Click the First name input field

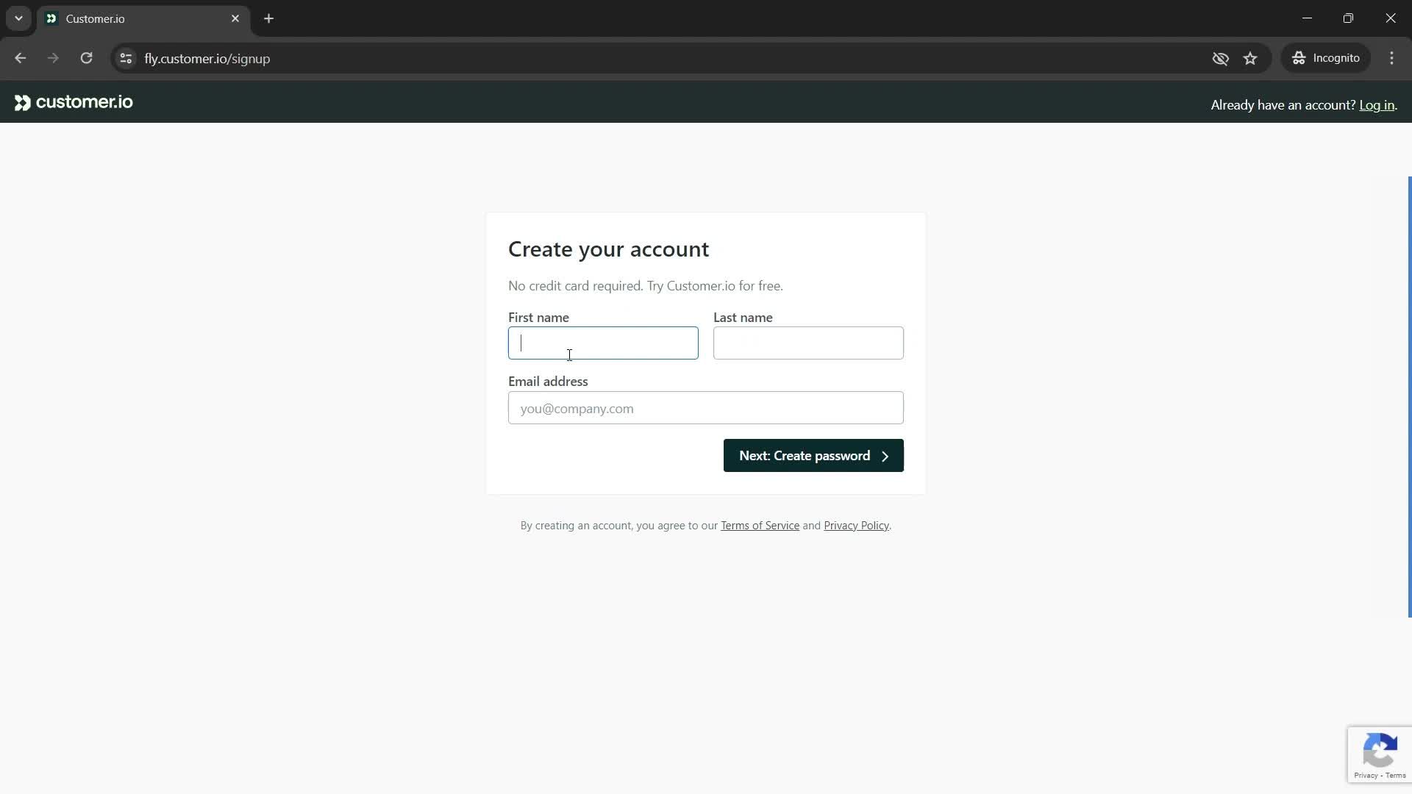click(603, 343)
